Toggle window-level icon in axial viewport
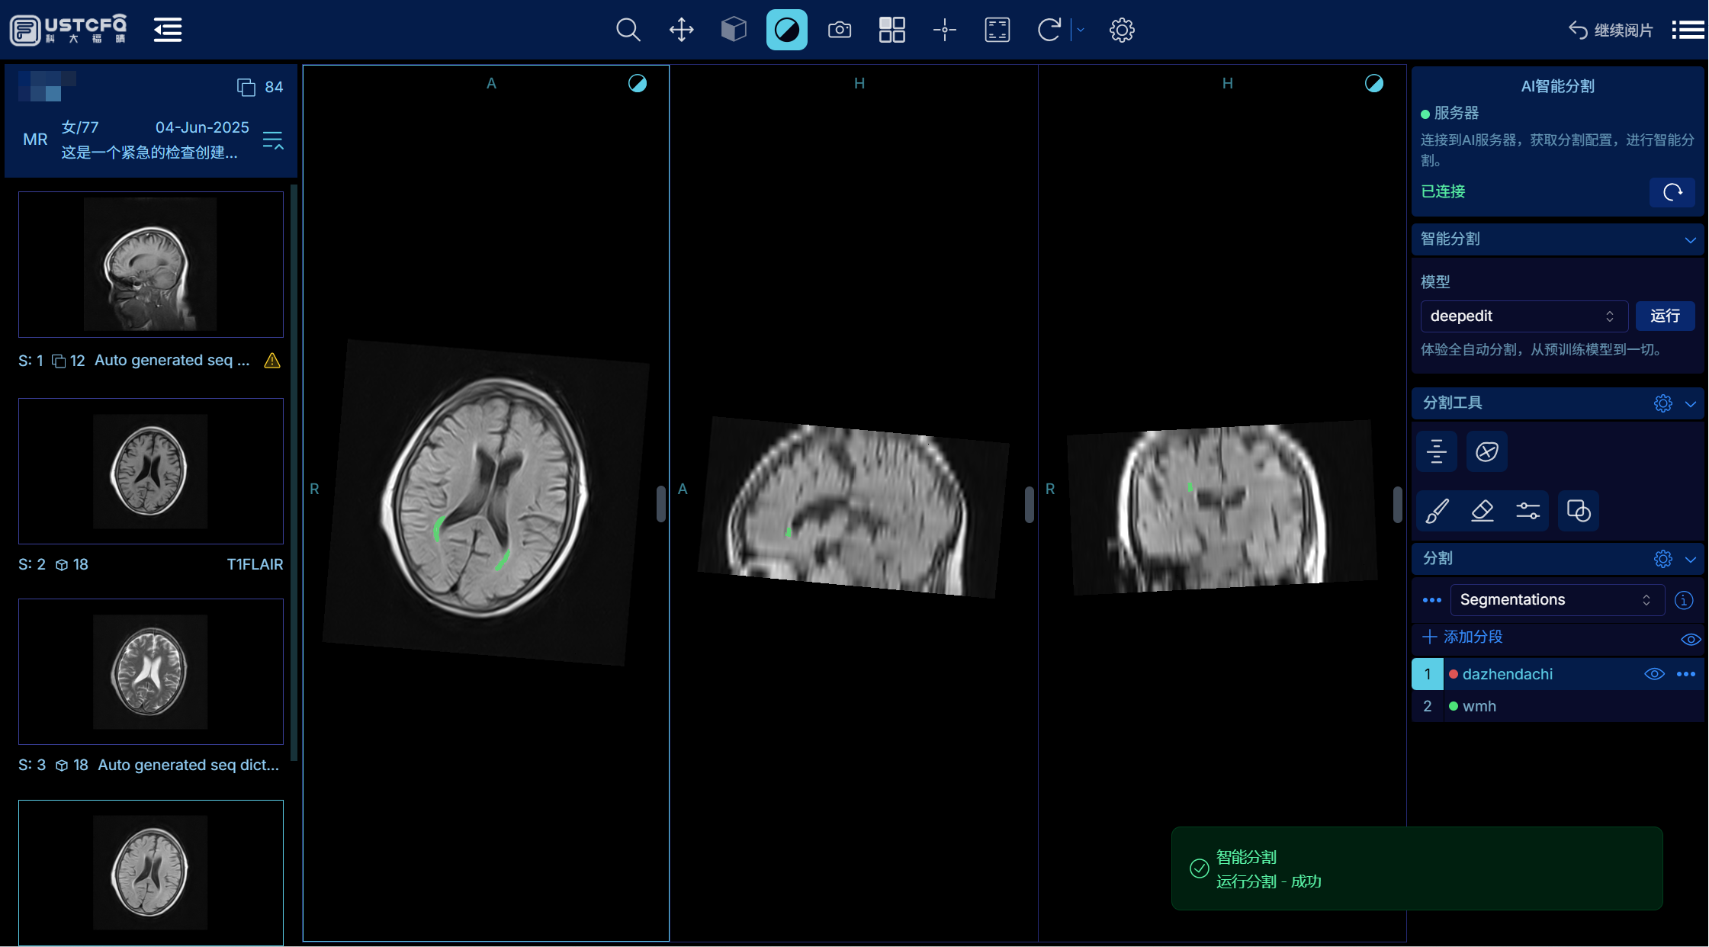 (638, 83)
